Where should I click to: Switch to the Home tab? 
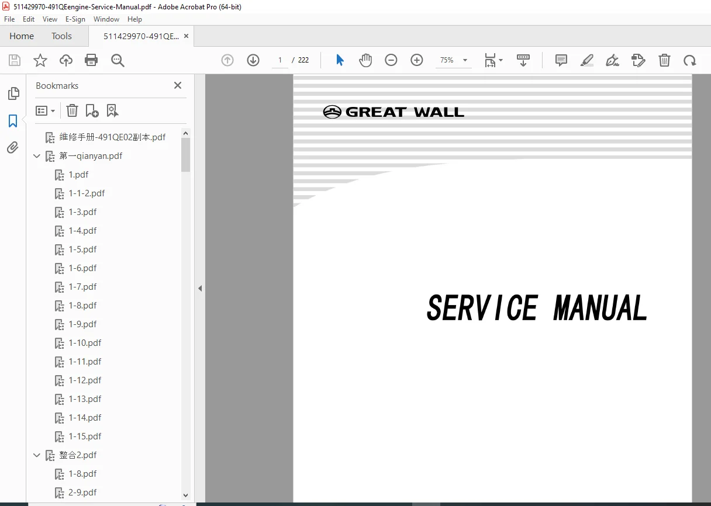point(22,36)
